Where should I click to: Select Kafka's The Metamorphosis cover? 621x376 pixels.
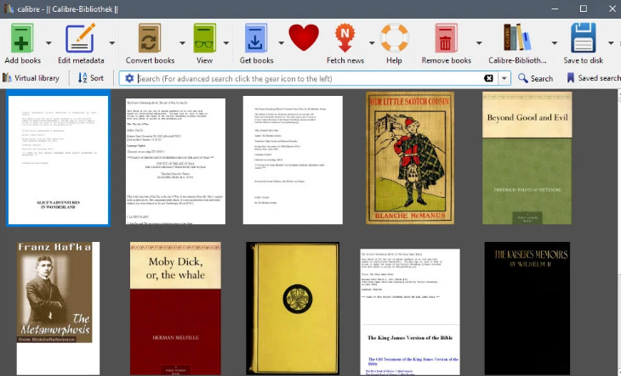(x=58, y=308)
